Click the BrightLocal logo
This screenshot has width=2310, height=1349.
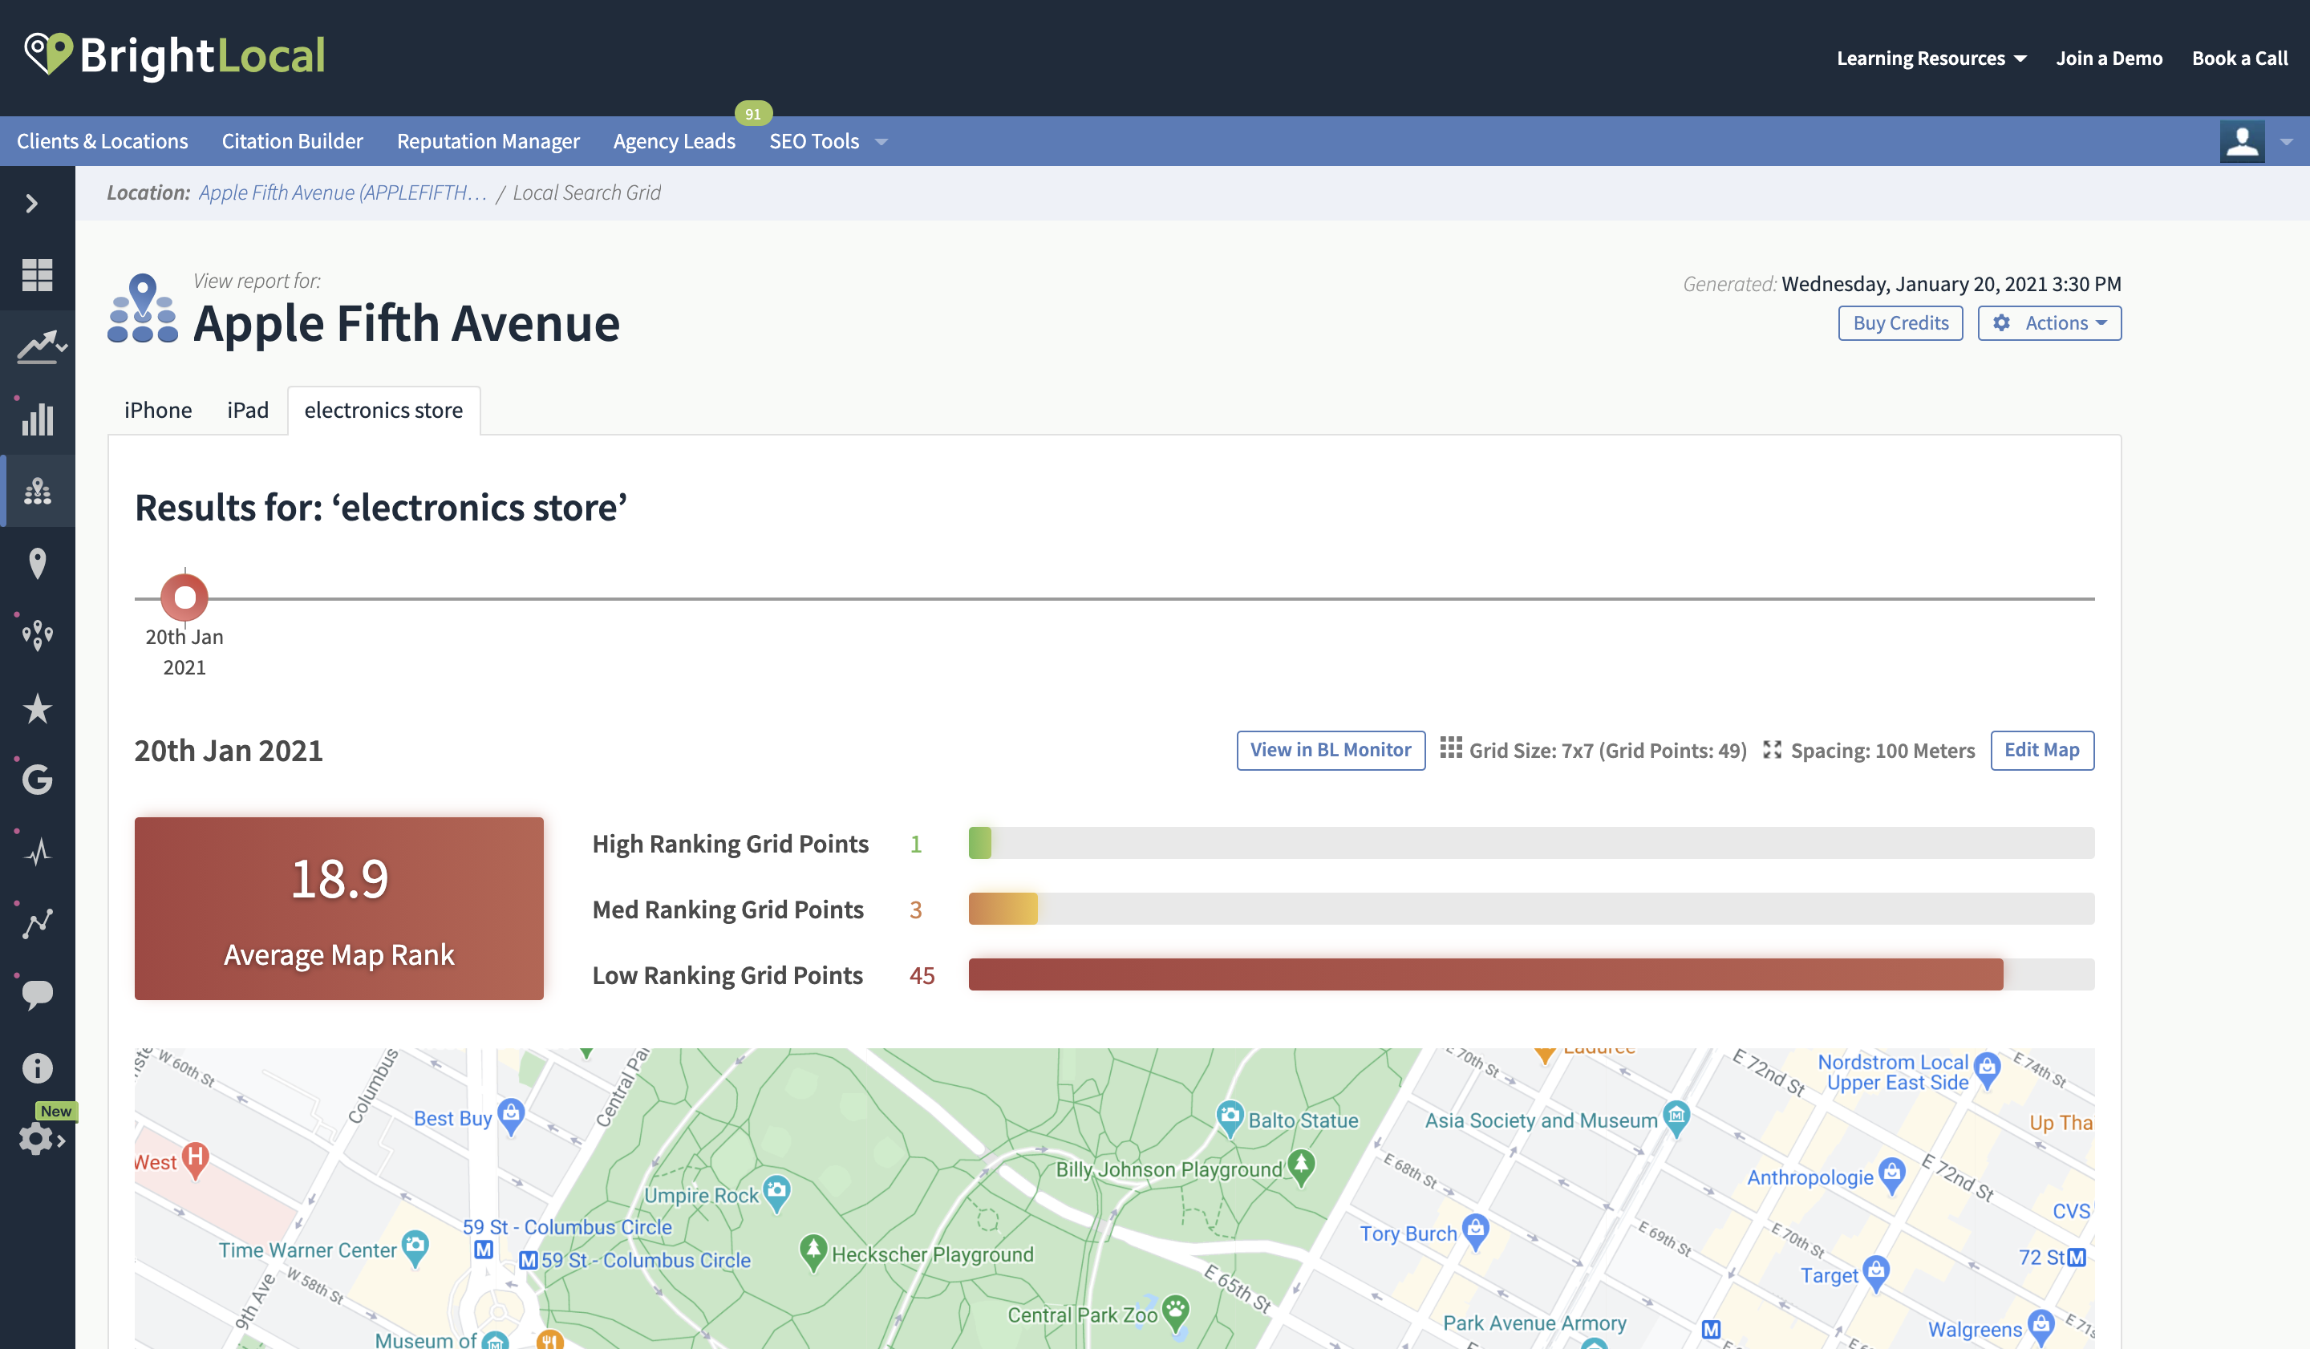[x=174, y=55]
